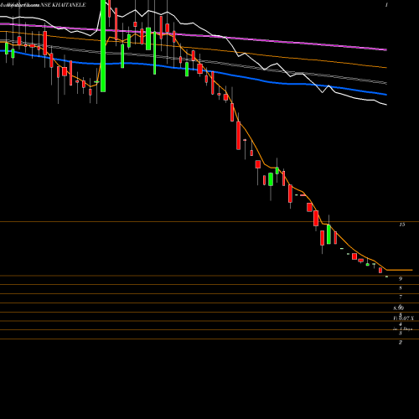Click the price axis label 2

pos(401,342)
